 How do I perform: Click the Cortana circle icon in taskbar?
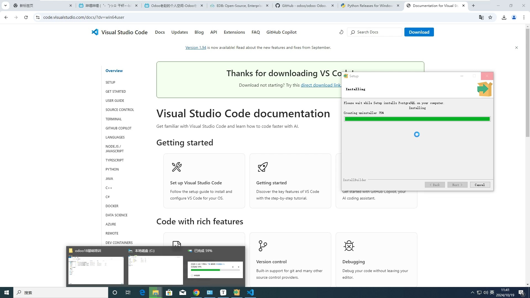coord(115,292)
